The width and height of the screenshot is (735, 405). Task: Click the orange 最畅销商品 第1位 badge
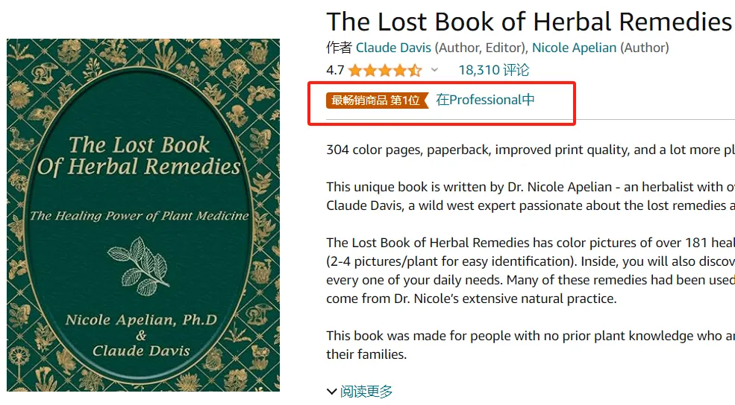pyautogui.click(x=376, y=101)
